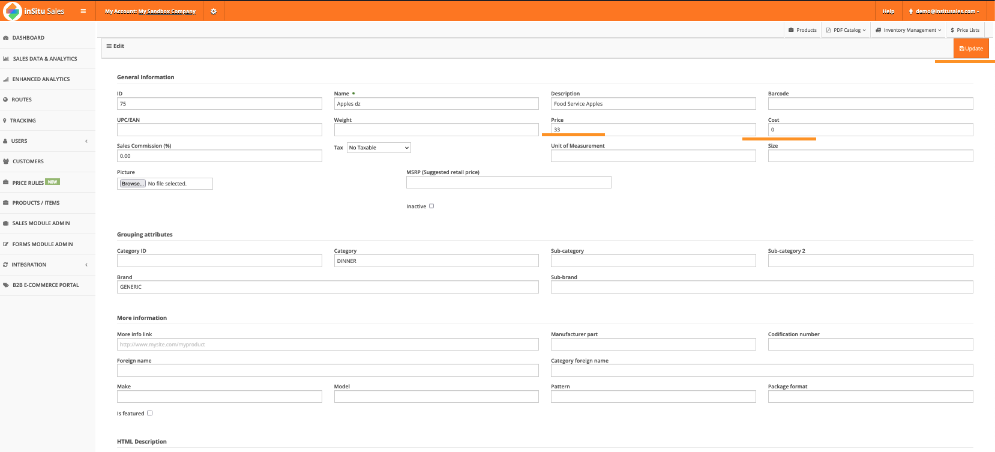Open the Products tab in top toolbar
The width and height of the screenshot is (995, 452).
pos(802,30)
